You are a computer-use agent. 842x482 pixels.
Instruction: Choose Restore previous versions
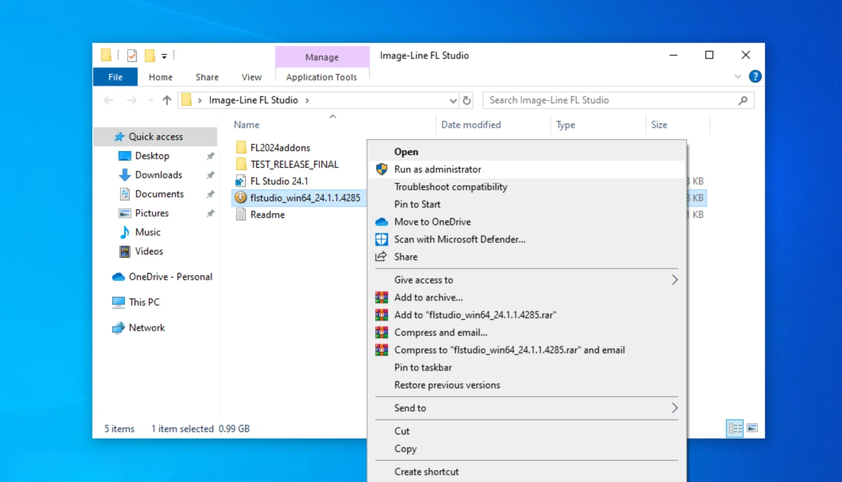click(x=526, y=385)
